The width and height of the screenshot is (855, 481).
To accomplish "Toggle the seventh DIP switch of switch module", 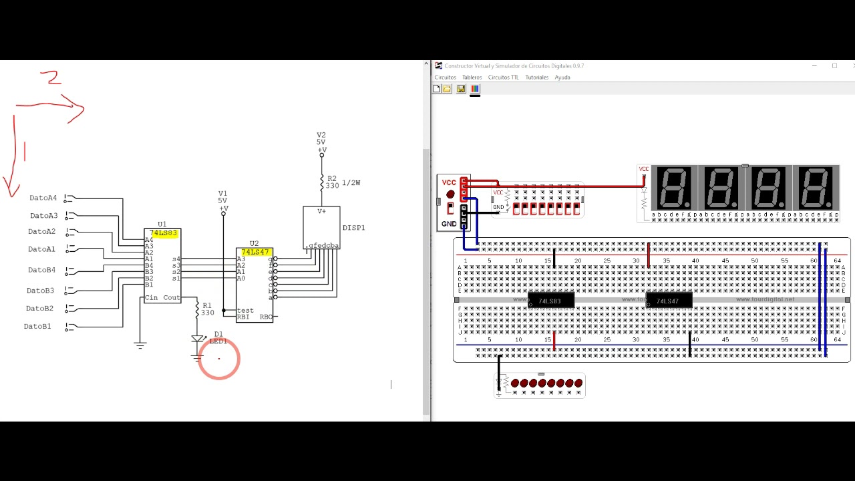I will click(x=568, y=208).
